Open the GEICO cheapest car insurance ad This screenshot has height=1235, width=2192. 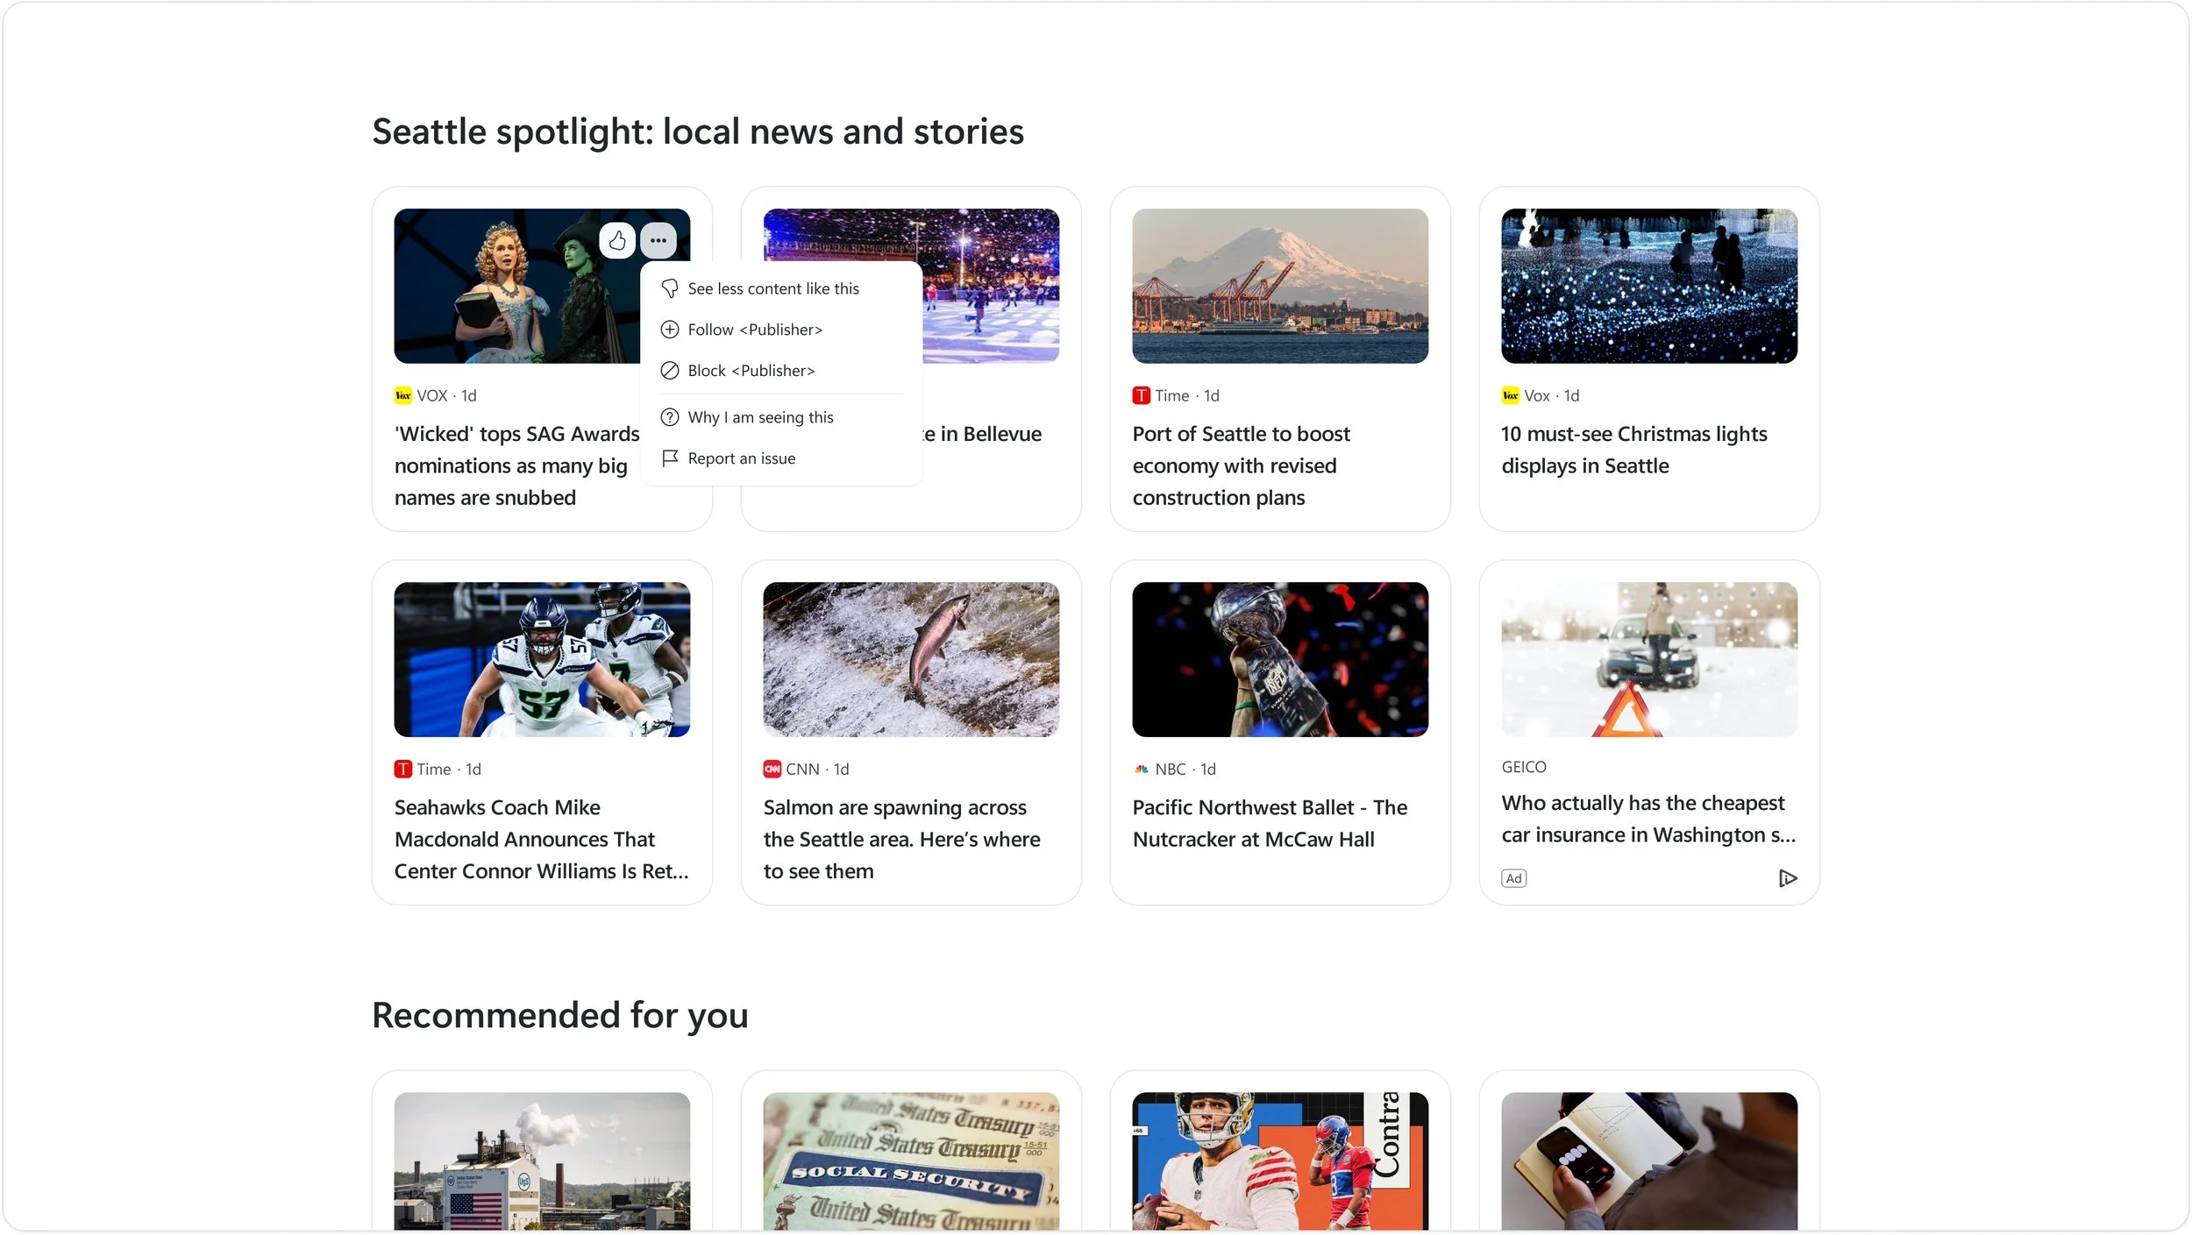pos(1647,820)
